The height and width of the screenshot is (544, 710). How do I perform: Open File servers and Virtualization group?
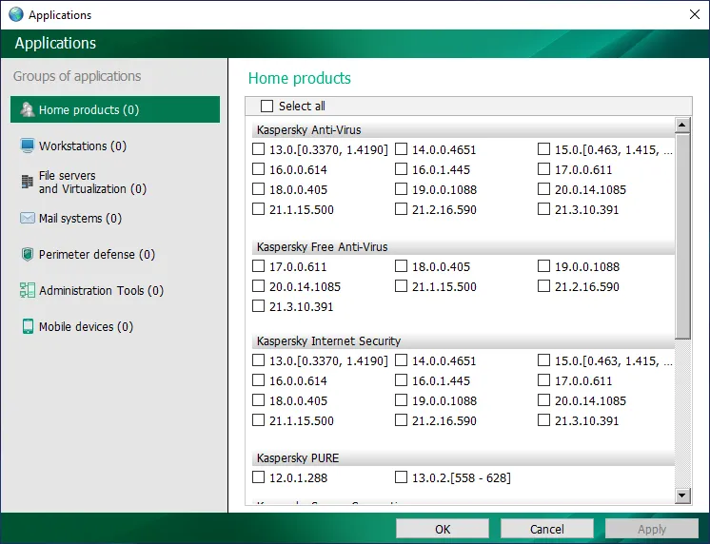tap(115, 182)
